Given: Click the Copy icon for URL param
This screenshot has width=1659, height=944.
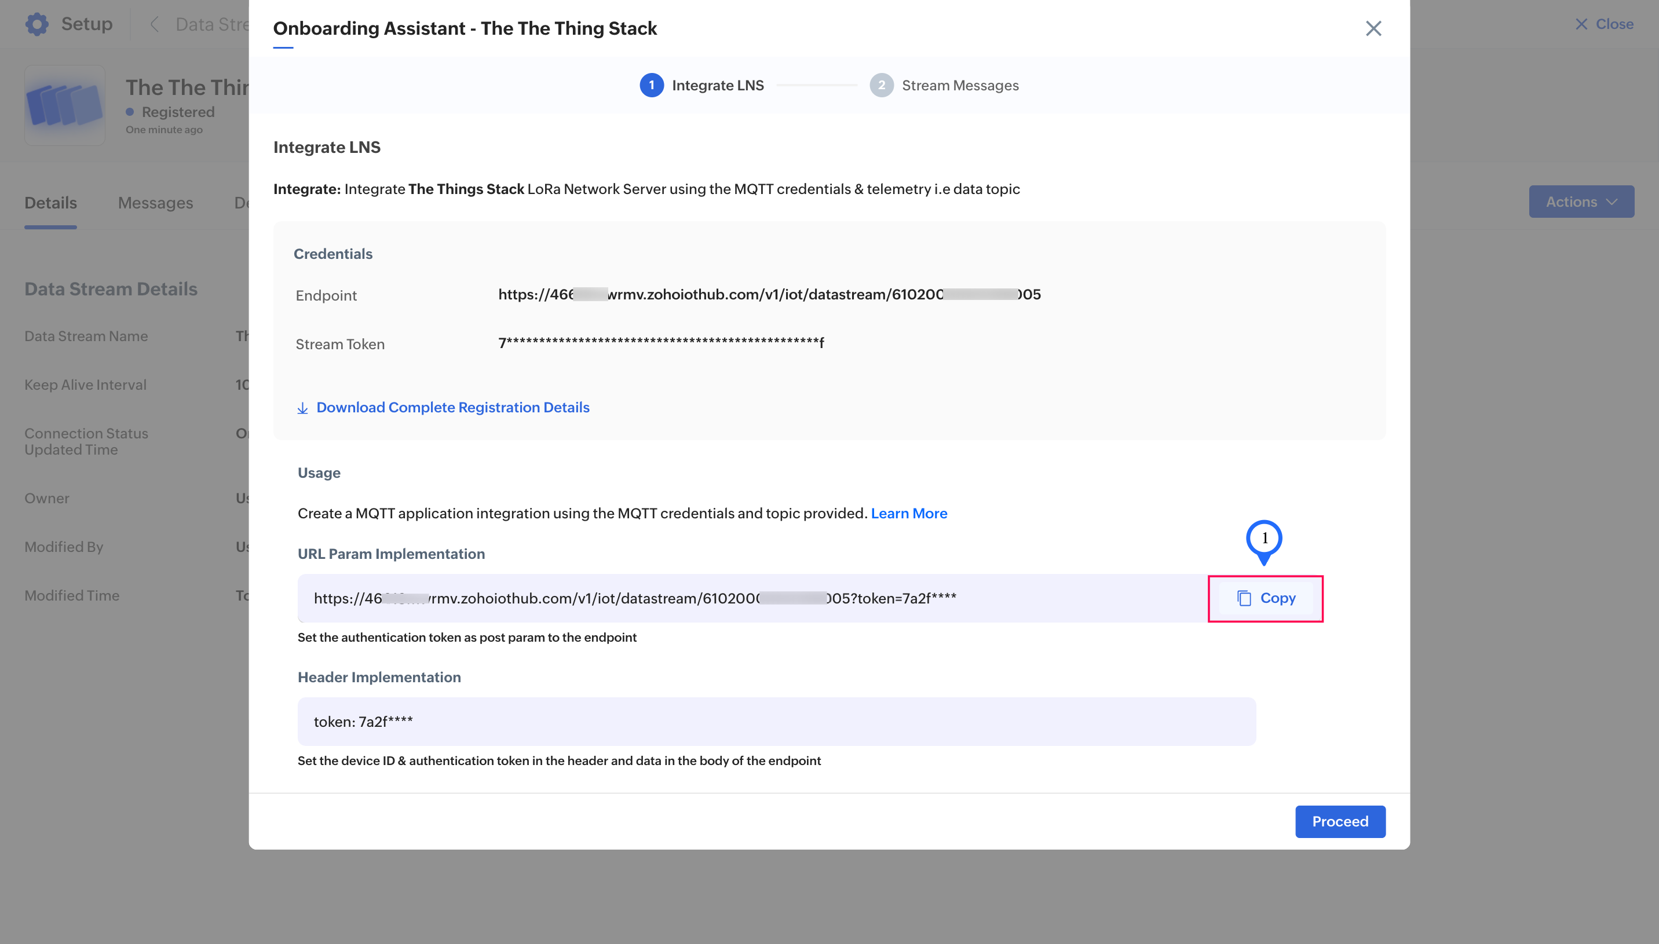Looking at the screenshot, I should [1244, 598].
